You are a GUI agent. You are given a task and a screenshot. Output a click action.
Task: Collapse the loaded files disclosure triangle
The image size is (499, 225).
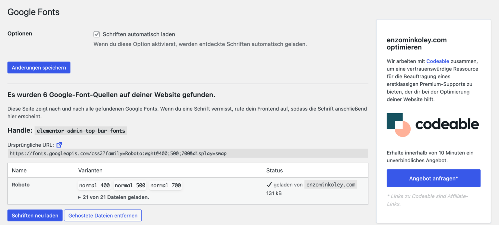pyautogui.click(x=79, y=197)
